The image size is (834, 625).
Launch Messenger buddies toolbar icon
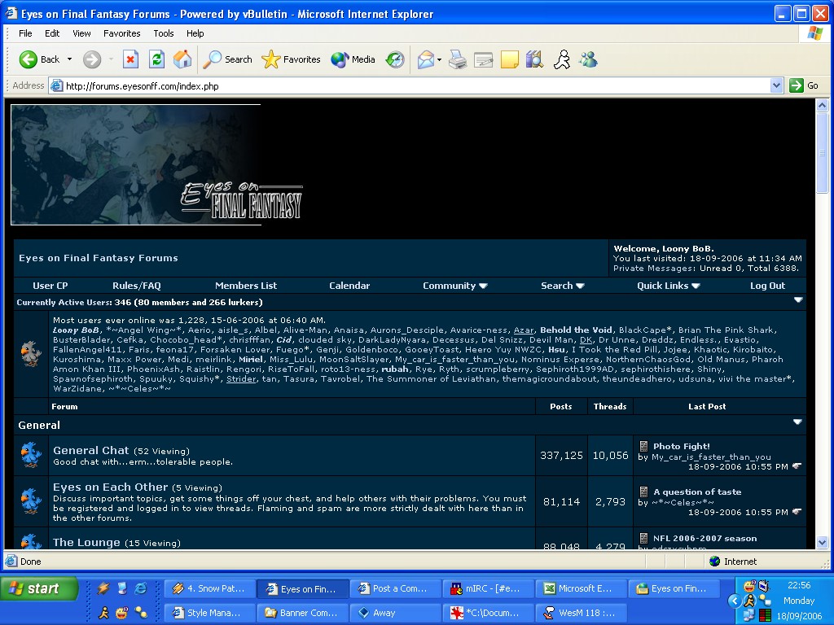588,59
